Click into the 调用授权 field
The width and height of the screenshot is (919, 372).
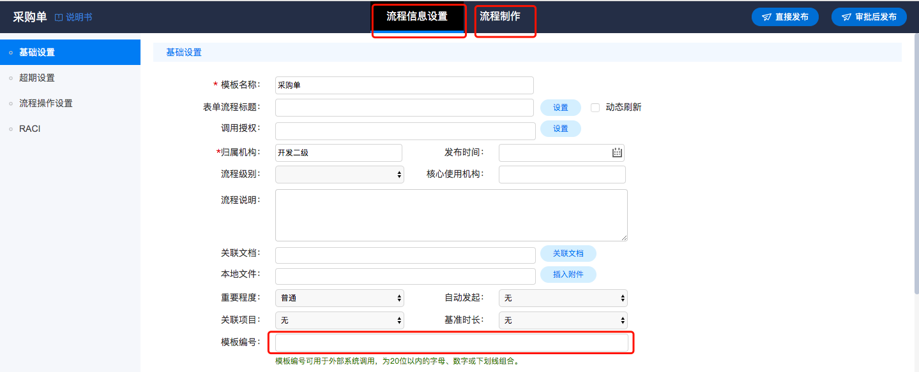point(406,131)
